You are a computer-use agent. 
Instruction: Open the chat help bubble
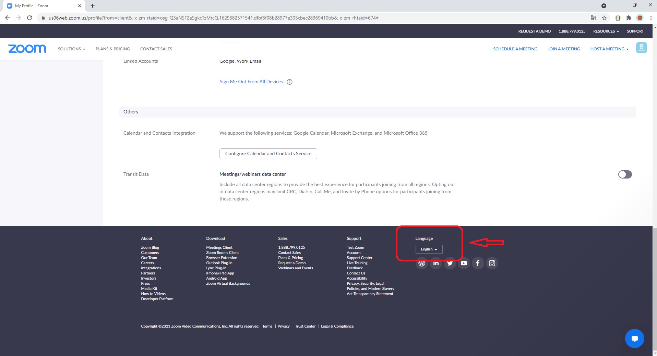pos(634,339)
